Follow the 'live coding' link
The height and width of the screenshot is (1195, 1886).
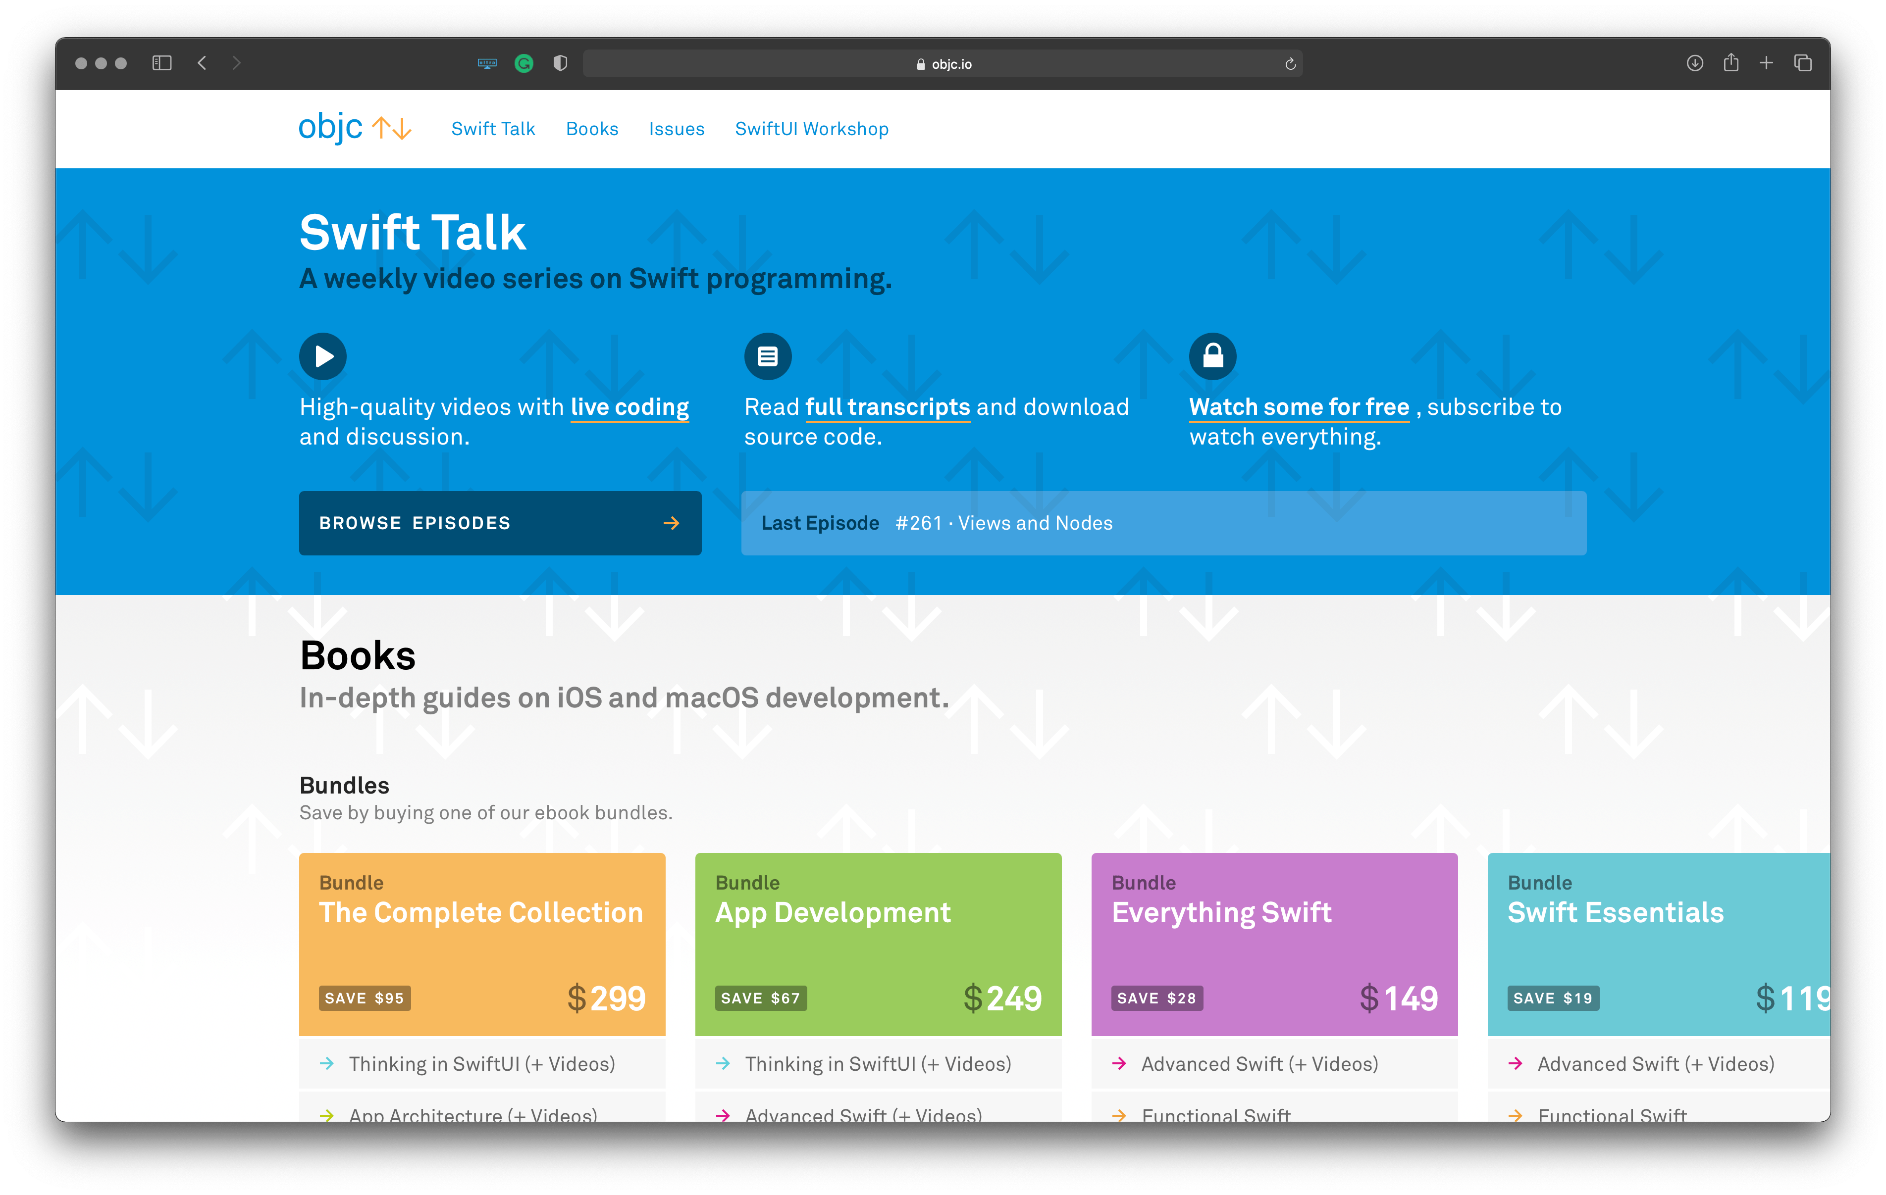point(629,407)
